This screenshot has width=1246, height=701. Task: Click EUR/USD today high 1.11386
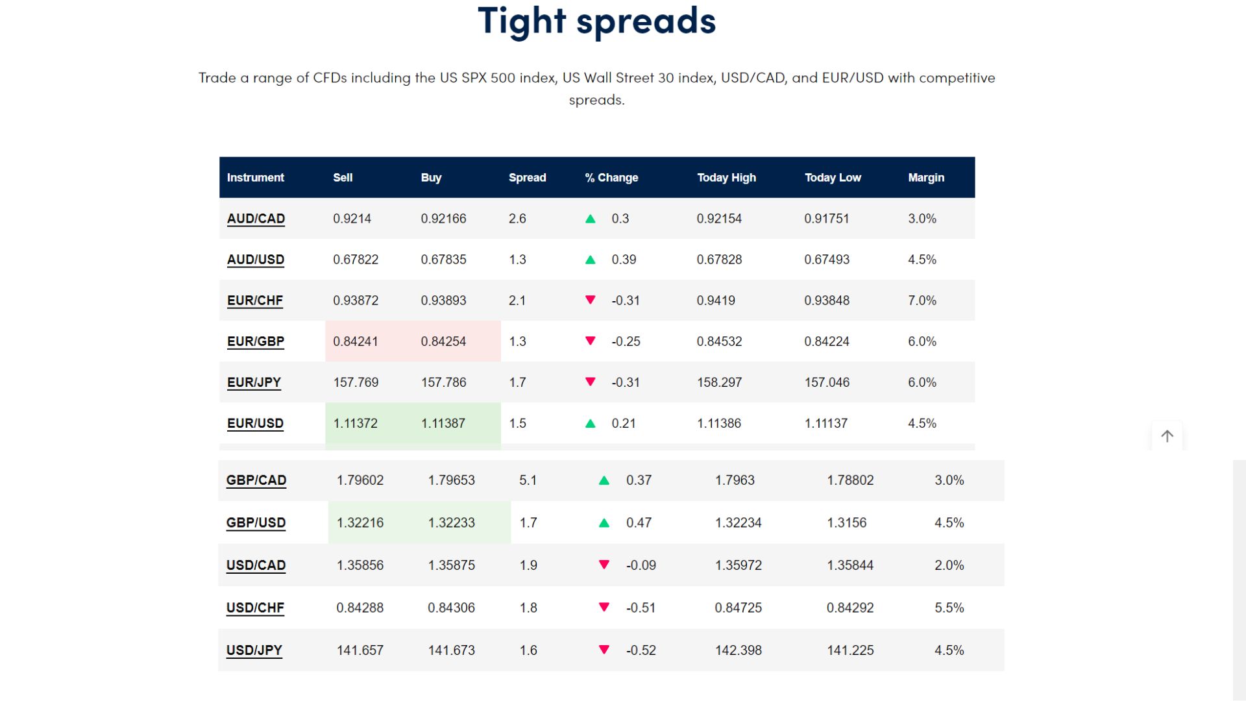click(719, 423)
